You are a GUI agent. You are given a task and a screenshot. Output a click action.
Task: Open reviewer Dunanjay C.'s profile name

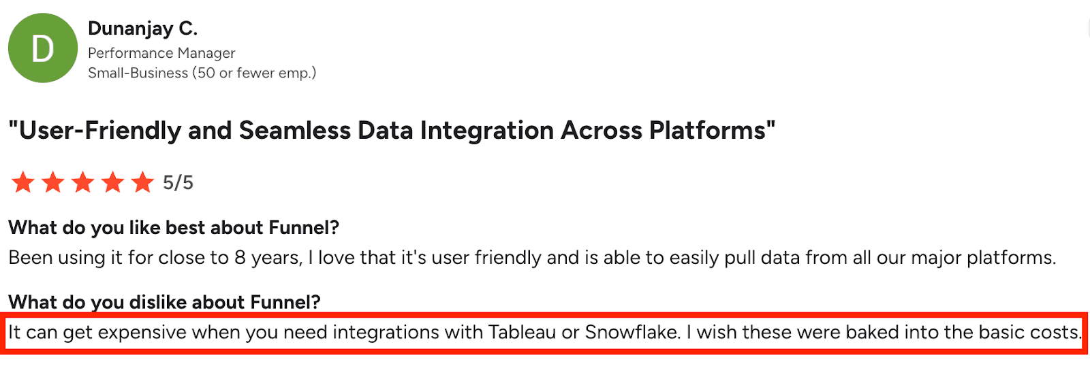pos(142,29)
